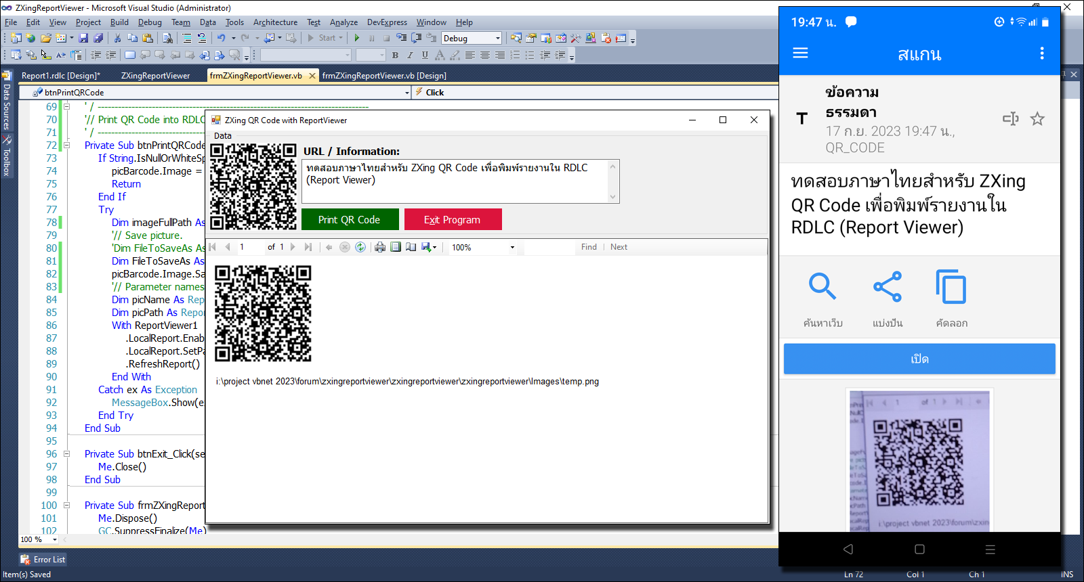
Task: Click the Page Setup icon in report viewer
Action: 411,247
